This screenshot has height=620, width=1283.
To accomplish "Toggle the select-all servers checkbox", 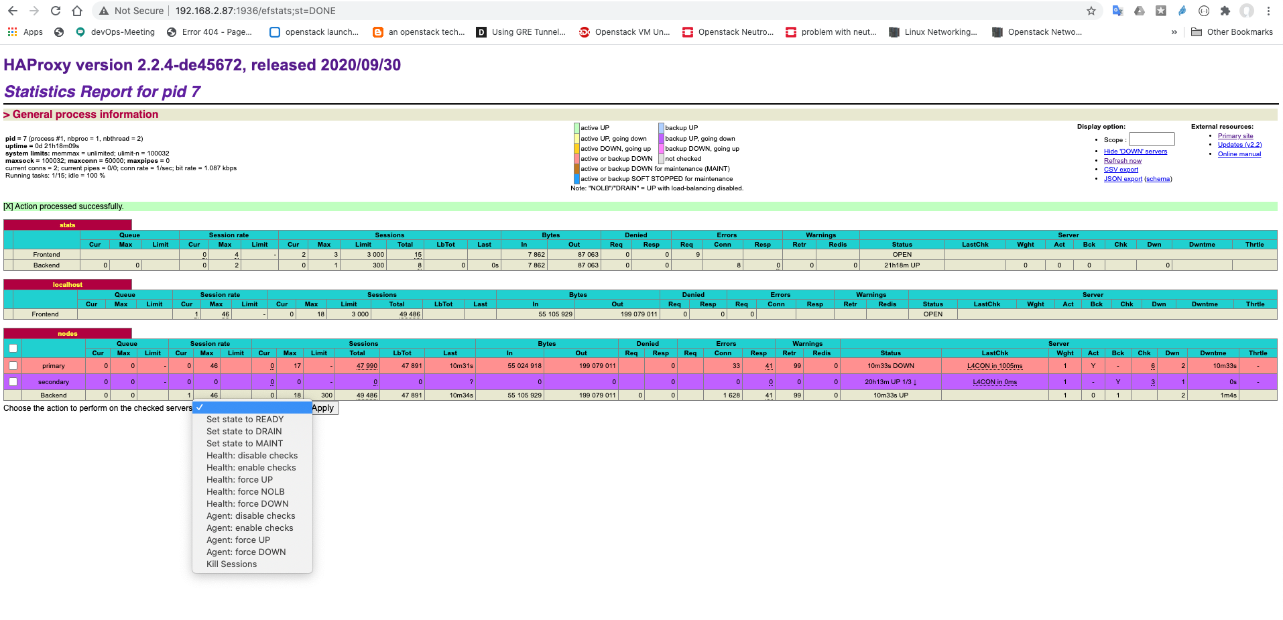I will 13,349.
